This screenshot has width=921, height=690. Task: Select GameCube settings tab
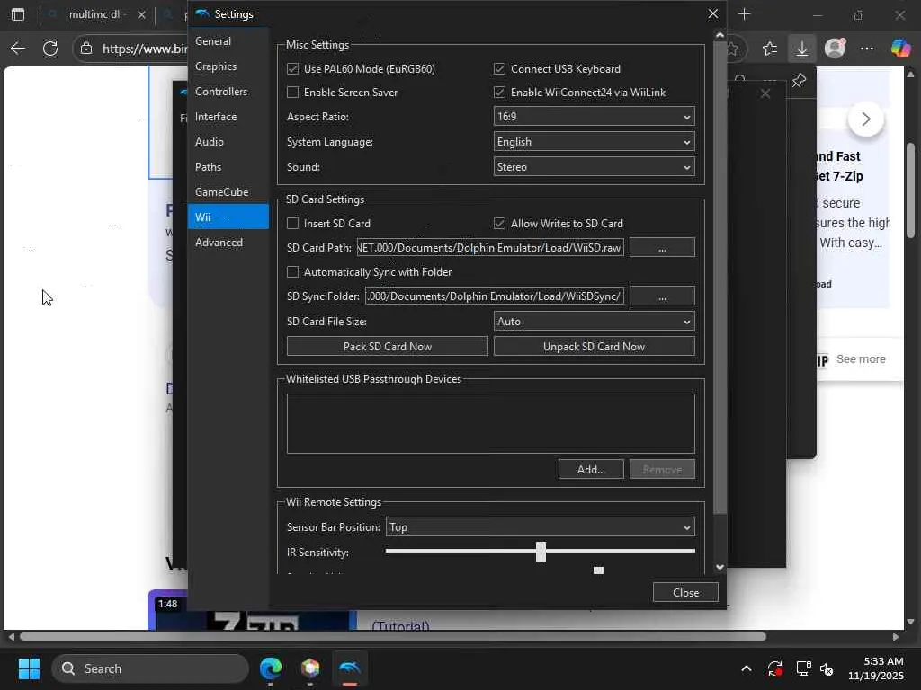click(228, 192)
